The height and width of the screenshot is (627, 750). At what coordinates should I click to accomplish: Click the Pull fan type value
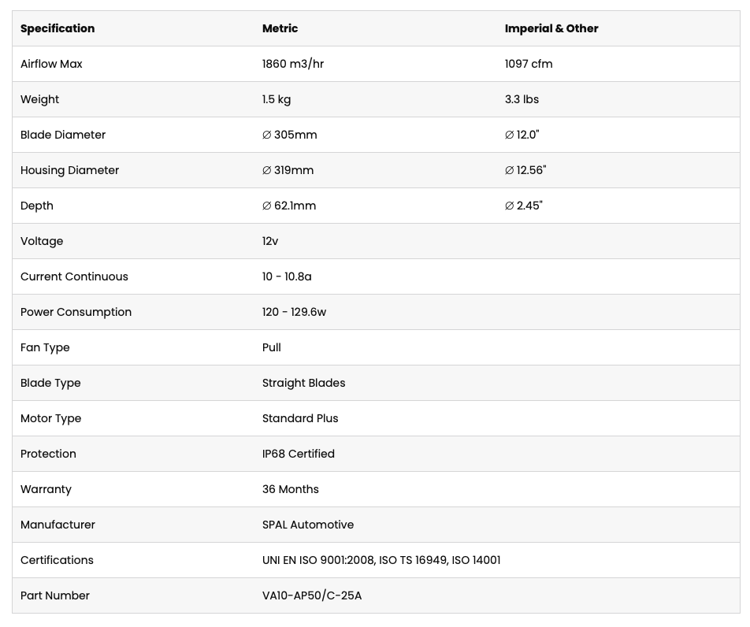(x=272, y=347)
